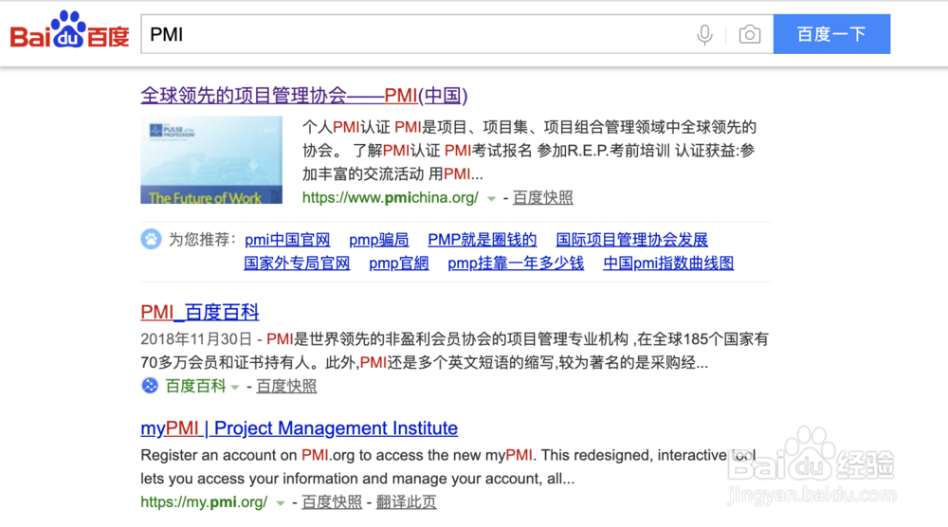The image size is (948, 527).
Task: Open The Future of Work thumbnail
Action: 211,160
